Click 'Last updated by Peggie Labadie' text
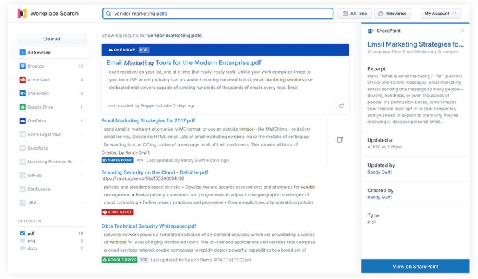This screenshot has width=478, height=279. [x=151, y=105]
